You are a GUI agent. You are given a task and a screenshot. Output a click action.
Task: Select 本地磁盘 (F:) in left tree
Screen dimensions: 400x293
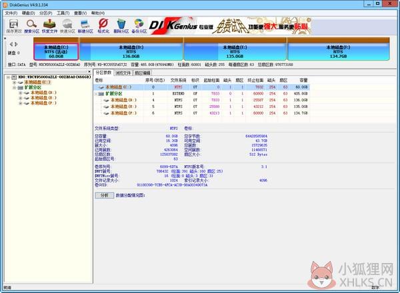point(43,103)
